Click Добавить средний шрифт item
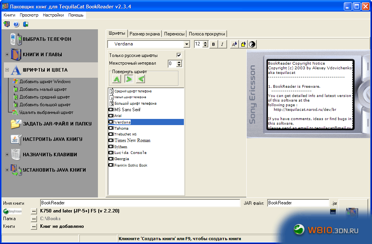 pos(45,97)
